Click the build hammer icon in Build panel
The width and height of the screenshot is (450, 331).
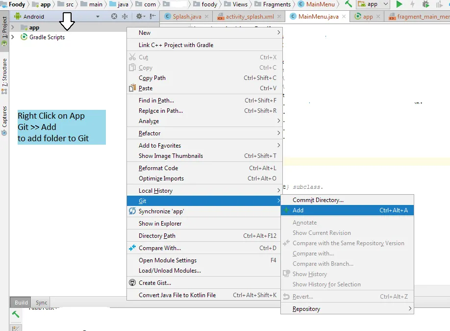click(x=16, y=314)
